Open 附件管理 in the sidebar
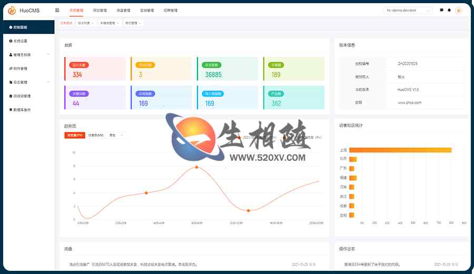 pos(29,68)
